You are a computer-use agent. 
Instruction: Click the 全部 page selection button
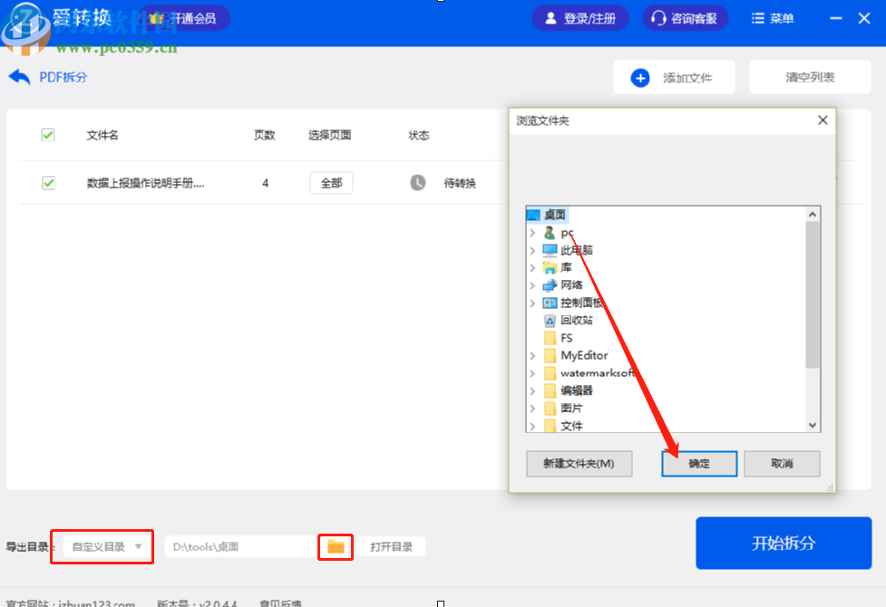tap(330, 182)
